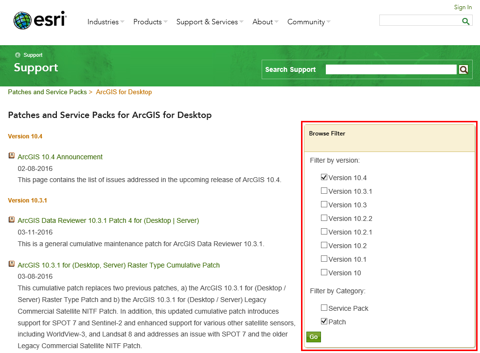Click the Go button in Browse Filter

pyautogui.click(x=313, y=336)
